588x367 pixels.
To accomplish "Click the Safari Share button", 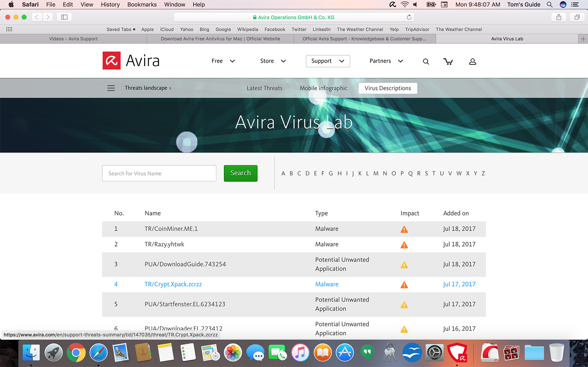I will pyautogui.click(x=559, y=17).
